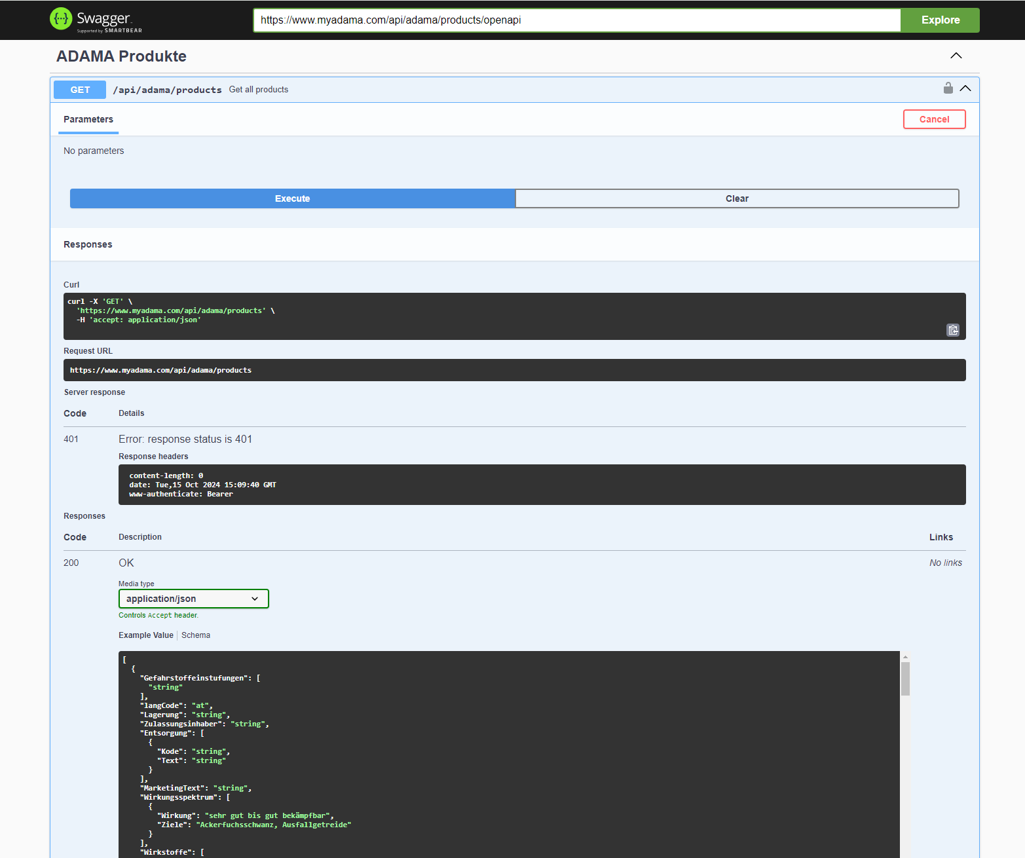The width and height of the screenshot is (1025, 858).
Task: Click the '"Zulassungsinhaber"' line in example JSON
Action: [x=204, y=724]
